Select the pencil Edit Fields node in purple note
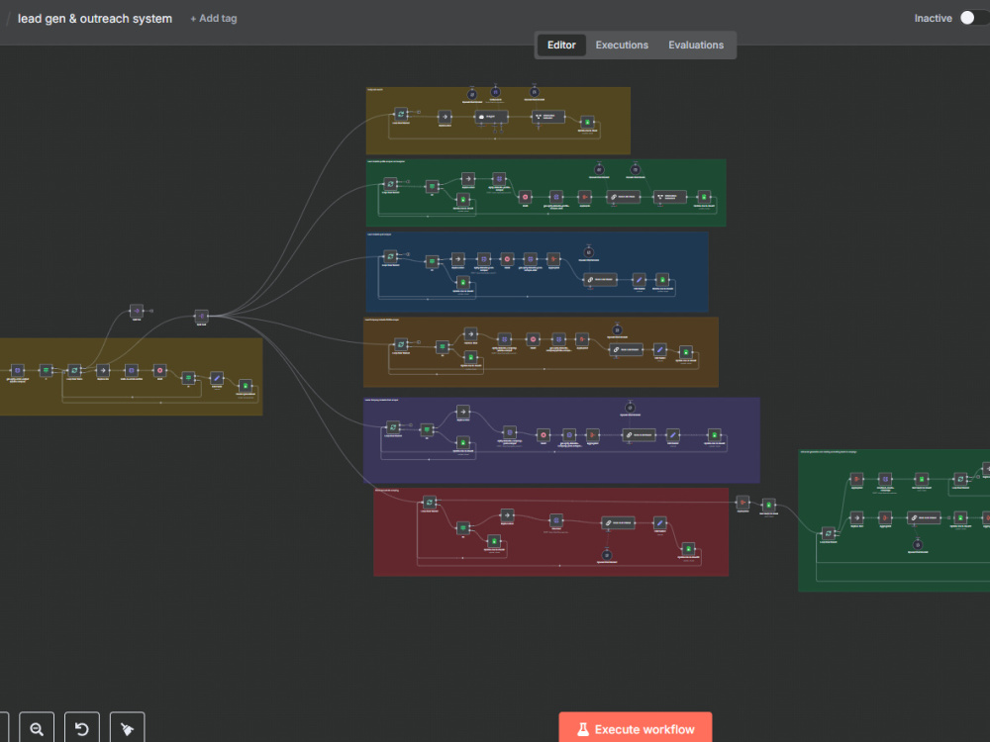Viewport: 990px width, 742px height. point(673,434)
